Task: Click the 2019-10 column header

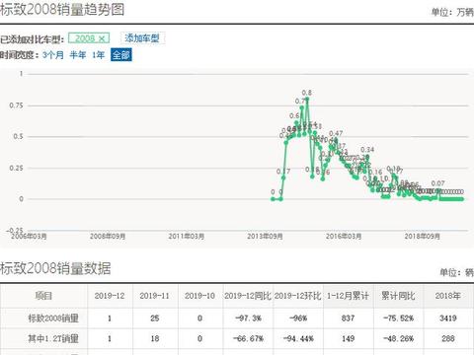Action: pos(199,296)
